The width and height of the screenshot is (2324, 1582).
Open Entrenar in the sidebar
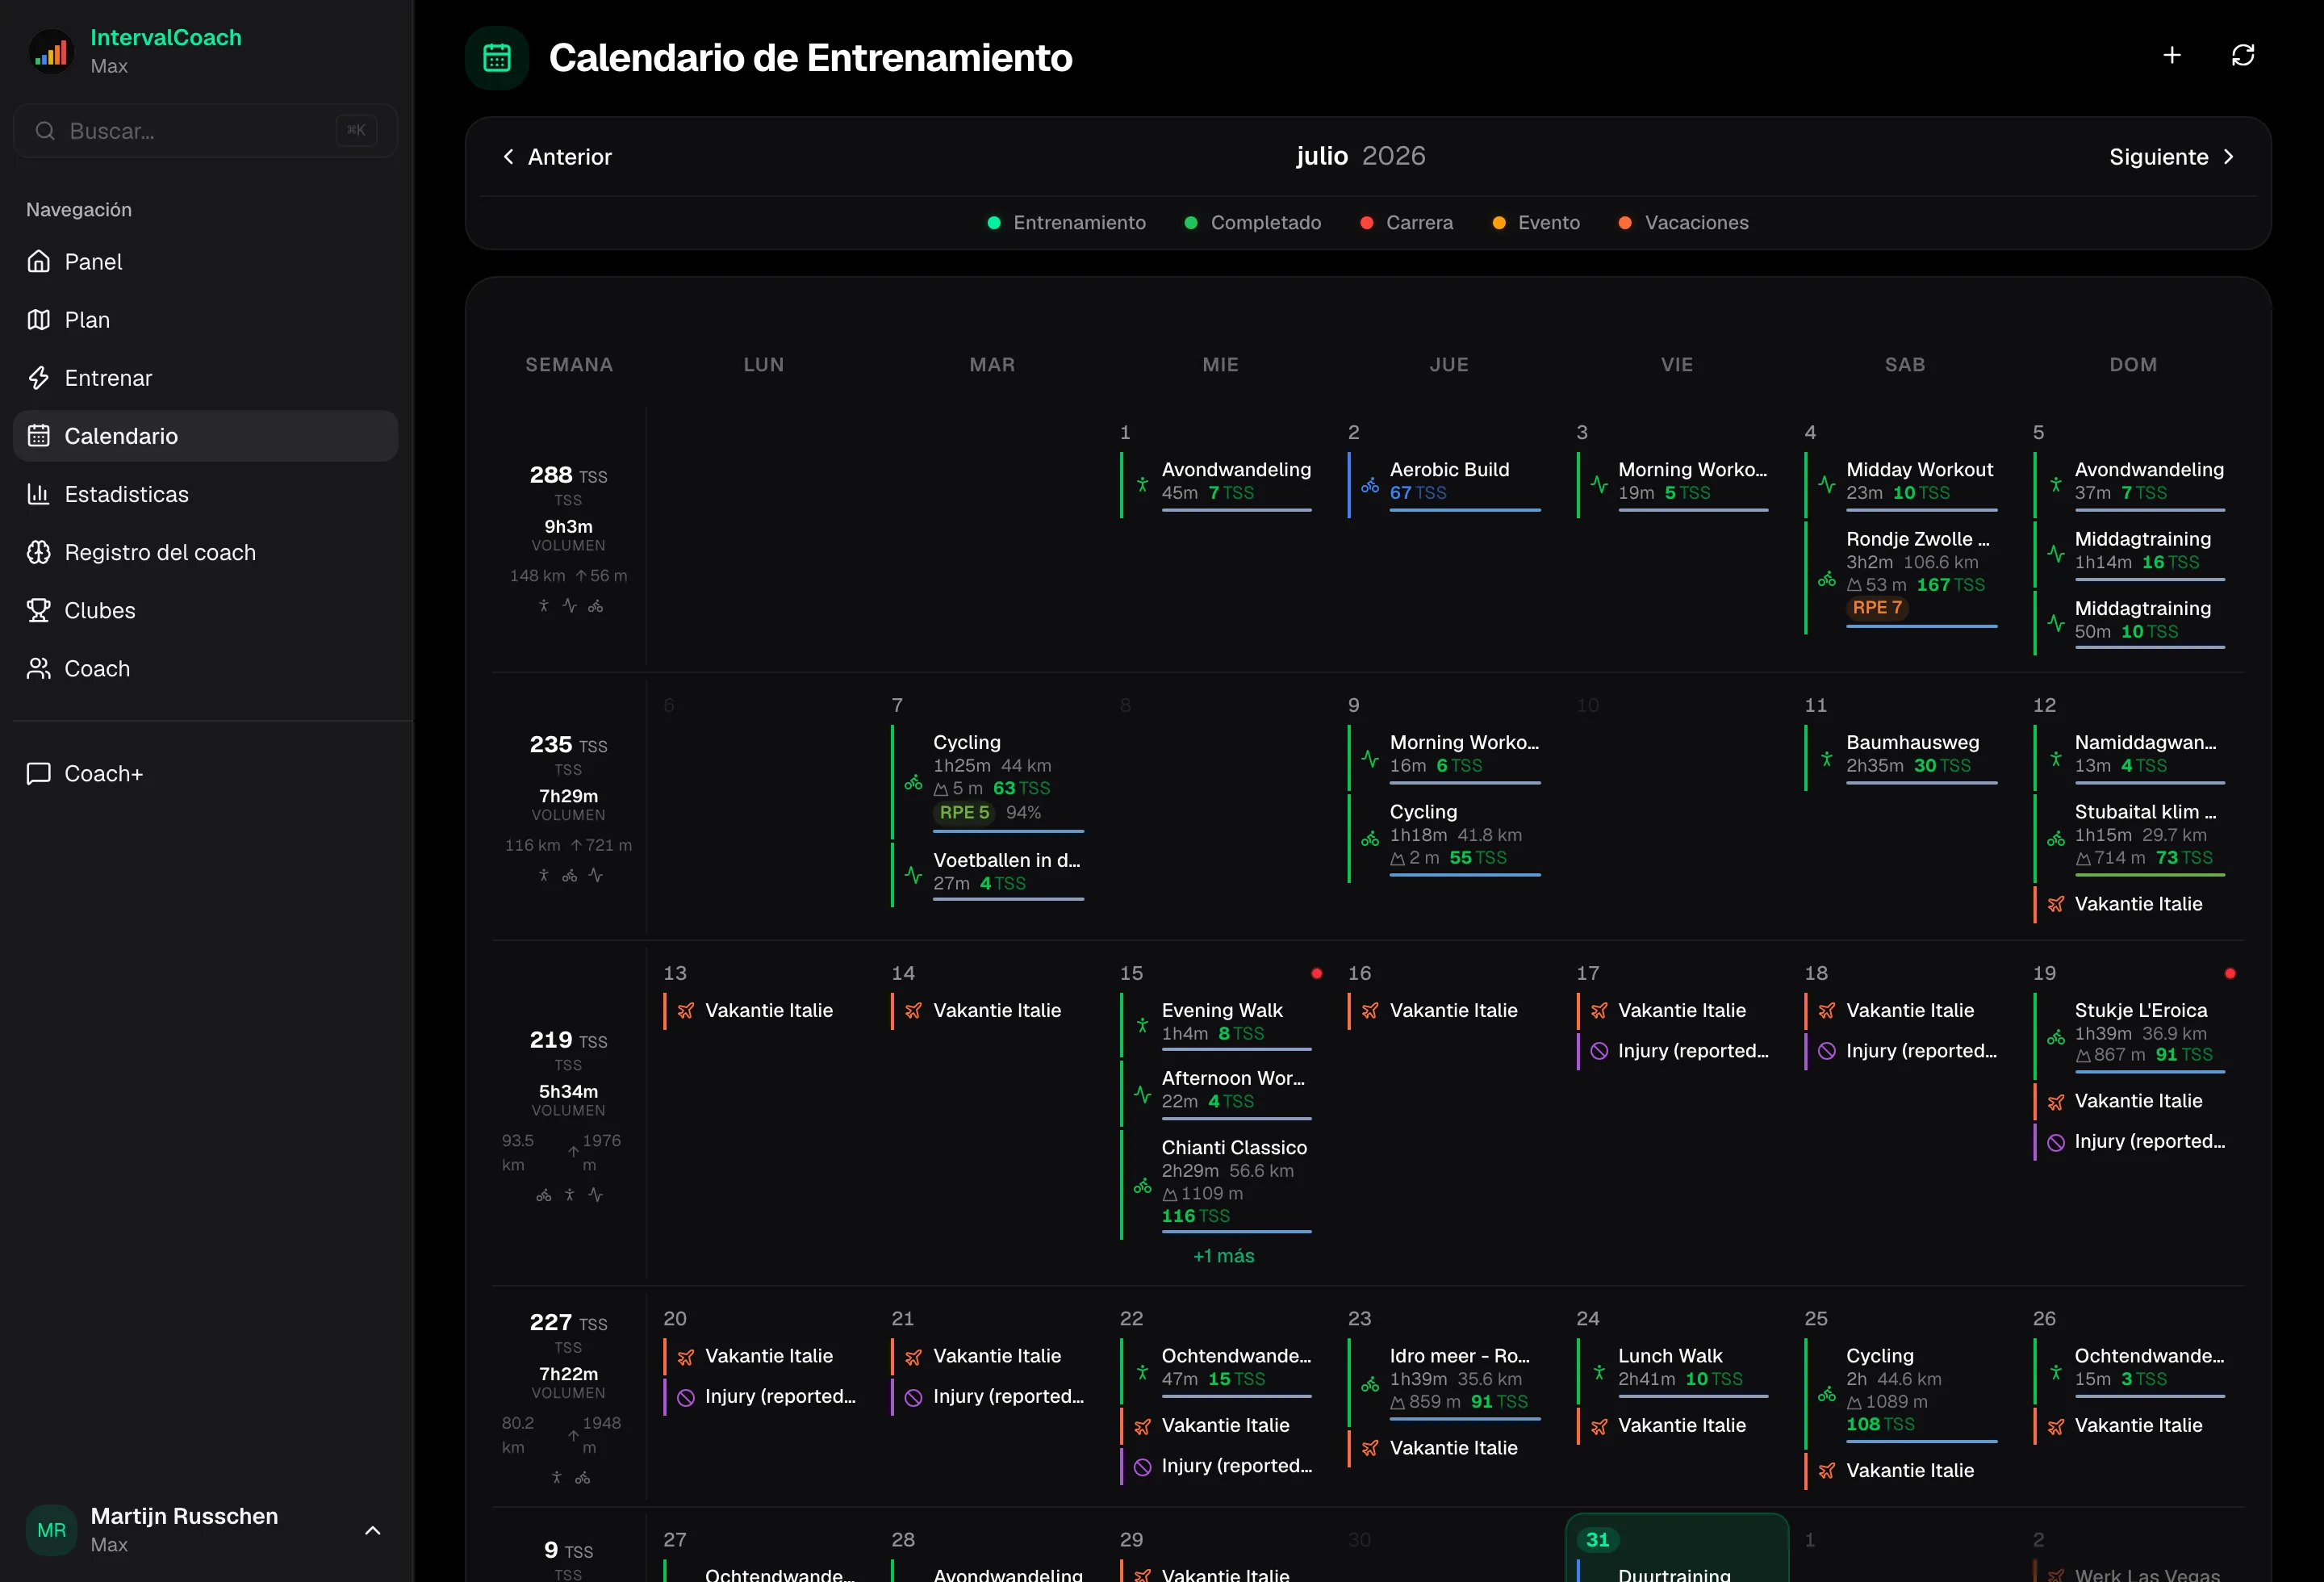[205, 378]
